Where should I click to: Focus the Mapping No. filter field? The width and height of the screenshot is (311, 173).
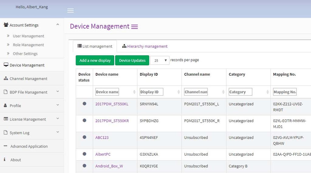pos(285,92)
